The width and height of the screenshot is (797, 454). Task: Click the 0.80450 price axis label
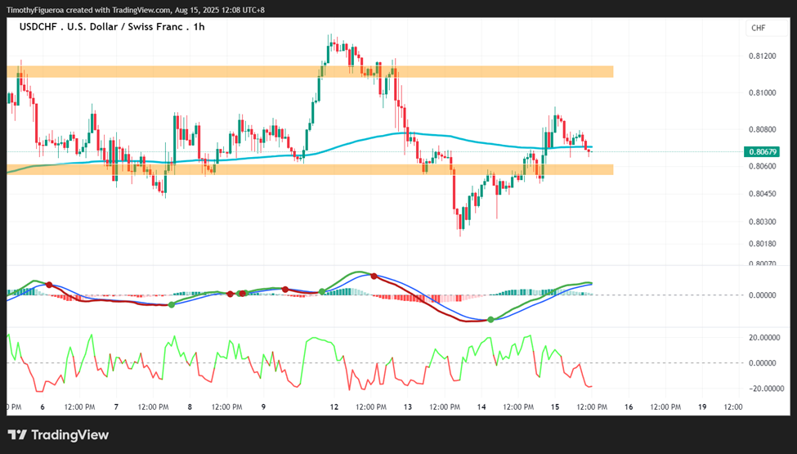tap(763, 194)
